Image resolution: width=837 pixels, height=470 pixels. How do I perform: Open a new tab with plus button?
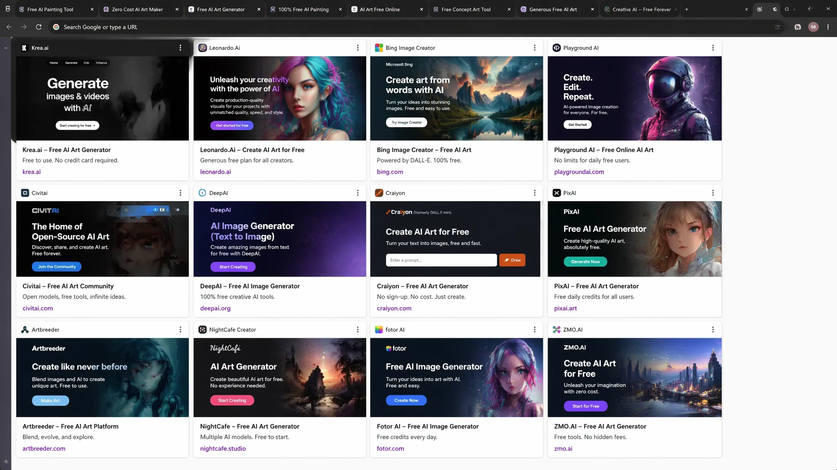687,9
